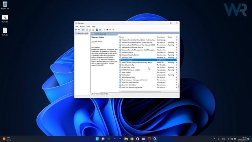Viewport: 252px width, 142px height.
Task: Select the Work Folders service row
Action: tap(148, 73)
